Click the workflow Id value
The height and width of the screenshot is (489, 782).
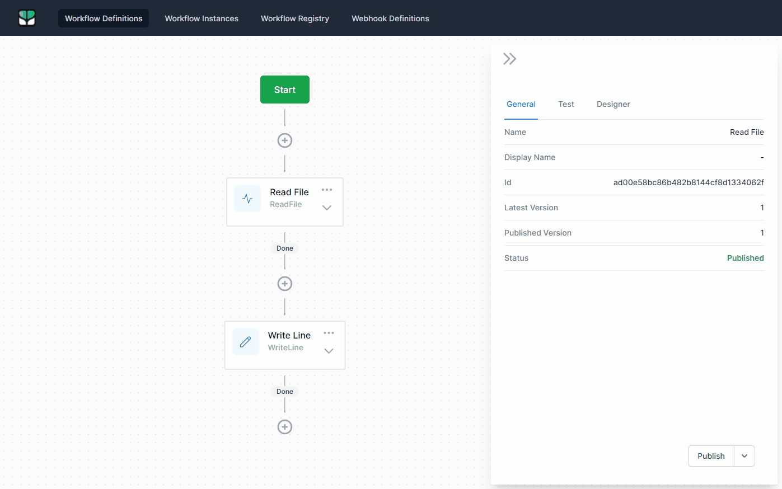pos(688,182)
